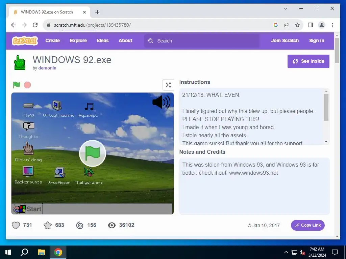This screenshot has width=346, height=259.
Task: Click the See inside button
Action: coord(308,61)
